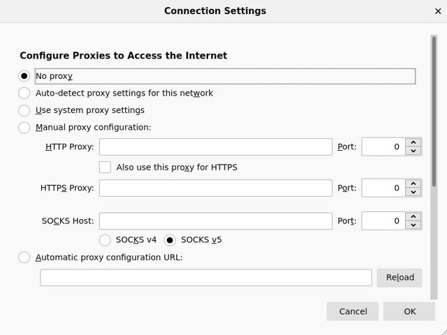Decrease the SOCKS Host port value
447x335 pixels.
pos(413,225)
